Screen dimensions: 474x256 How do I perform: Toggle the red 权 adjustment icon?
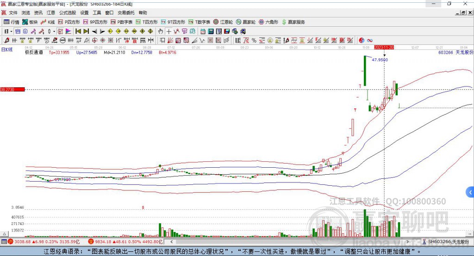pyautogui.click(x=60, y=31)
